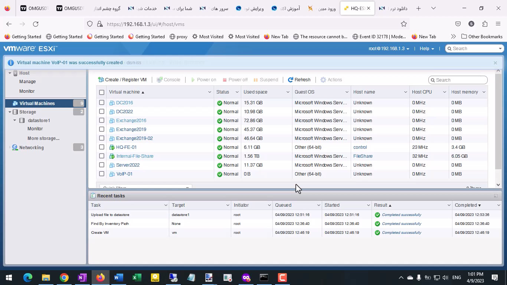Open the Firefox extensions menu
507x285 pixels.
pos(485,24)
